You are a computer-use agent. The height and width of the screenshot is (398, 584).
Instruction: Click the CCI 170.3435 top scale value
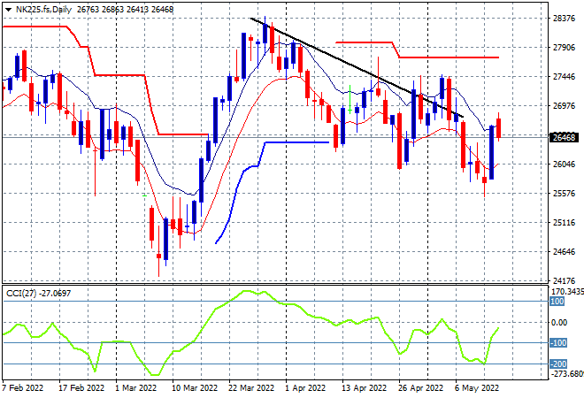(567, 291)
